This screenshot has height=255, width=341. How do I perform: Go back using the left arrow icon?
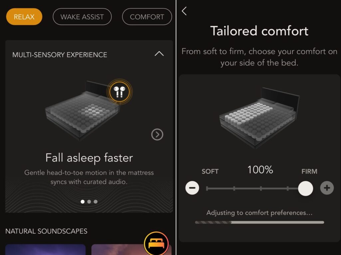coord(184,11)
